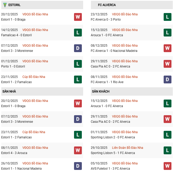
Task: Open the SÂN NHÀ section heading
Action: pos(9,91)
